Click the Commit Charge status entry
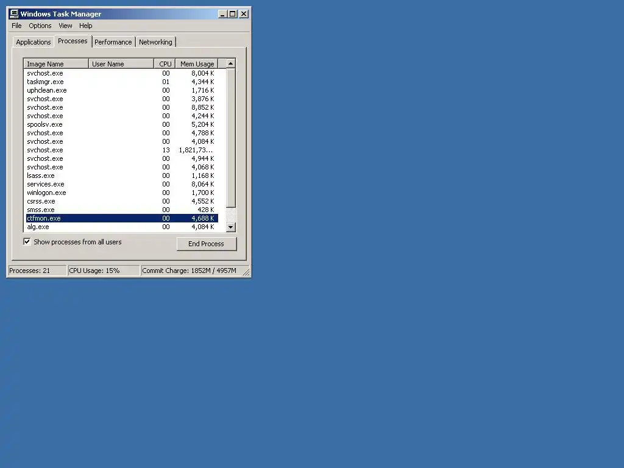Viewport: 624px width, 468px height. point(191,271)
